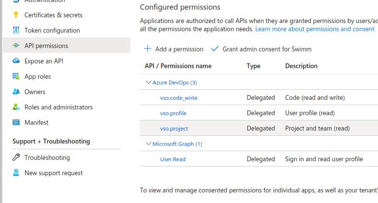Open Azure DevOps (3) API link

pyautogui.click(x=175, y=83)
